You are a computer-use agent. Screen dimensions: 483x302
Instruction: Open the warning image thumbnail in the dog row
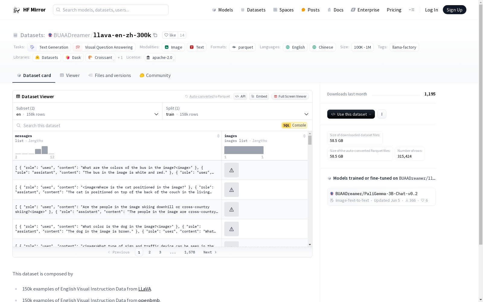[x=232, y=229]
